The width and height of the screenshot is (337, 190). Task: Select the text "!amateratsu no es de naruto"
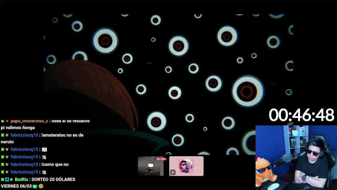tap(42, 139)
